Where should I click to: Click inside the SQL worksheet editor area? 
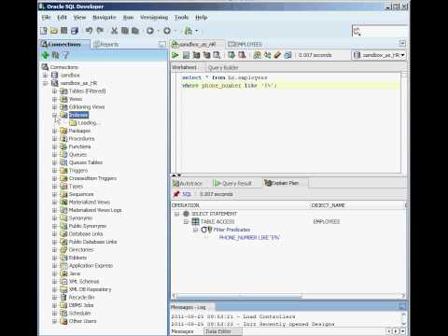pyautogui.click(x=288, y=124)
